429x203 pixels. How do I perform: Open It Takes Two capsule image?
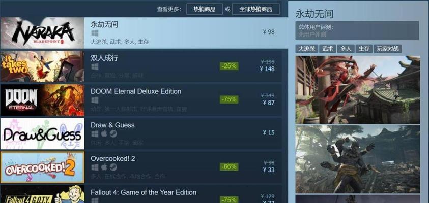point(42,66)
